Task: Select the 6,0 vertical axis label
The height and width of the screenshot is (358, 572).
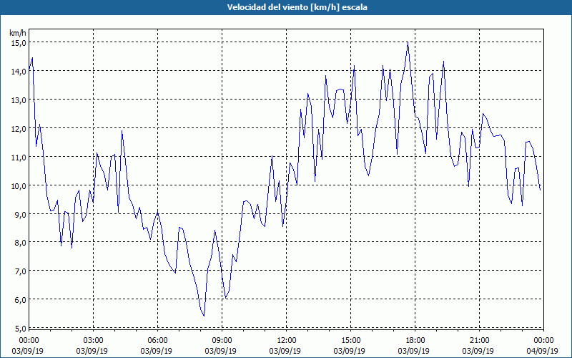Action: [21, 300]
